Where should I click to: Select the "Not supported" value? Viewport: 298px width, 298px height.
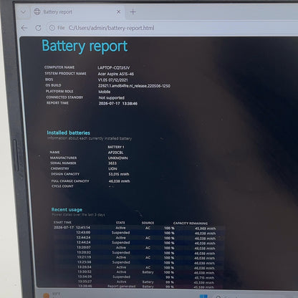click(x=112, y=98)
